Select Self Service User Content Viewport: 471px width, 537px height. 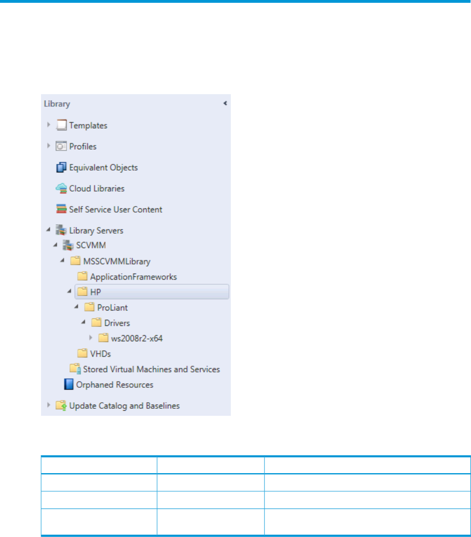(116, 209)
